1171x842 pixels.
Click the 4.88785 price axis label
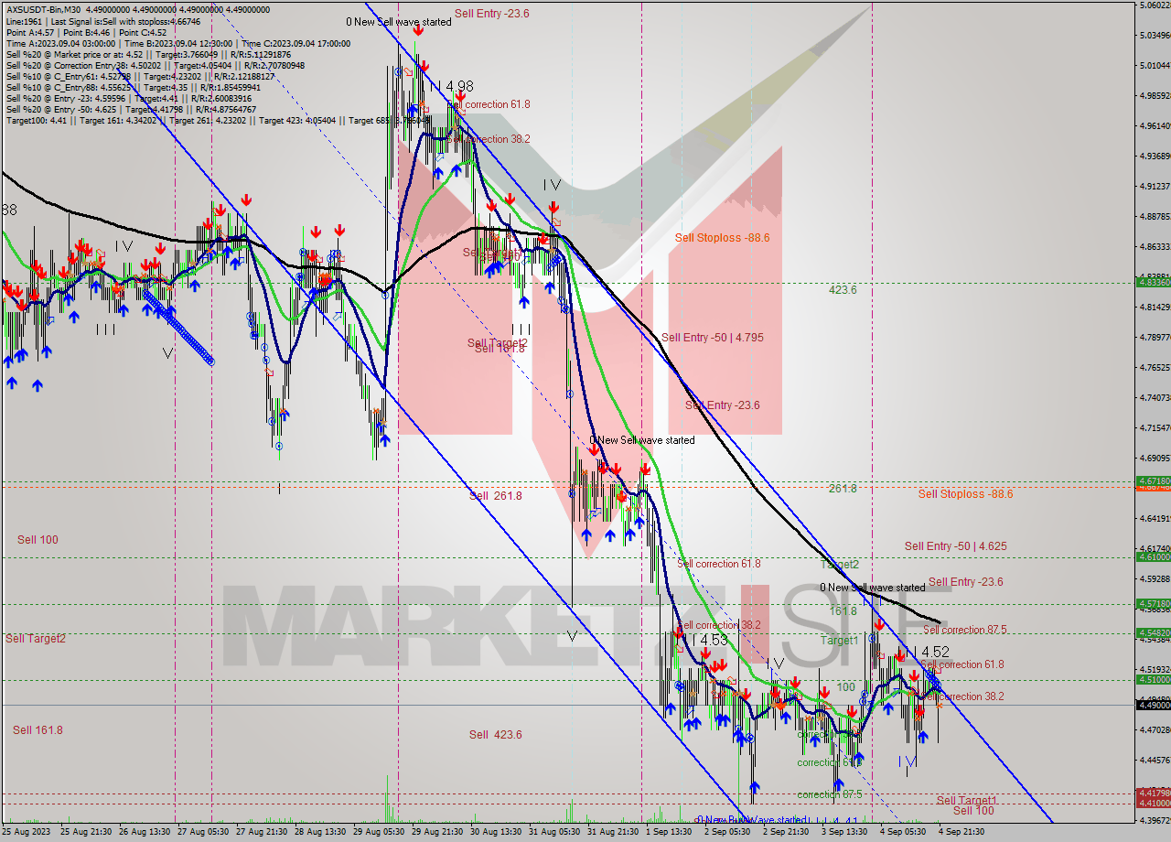point(1155,216)
